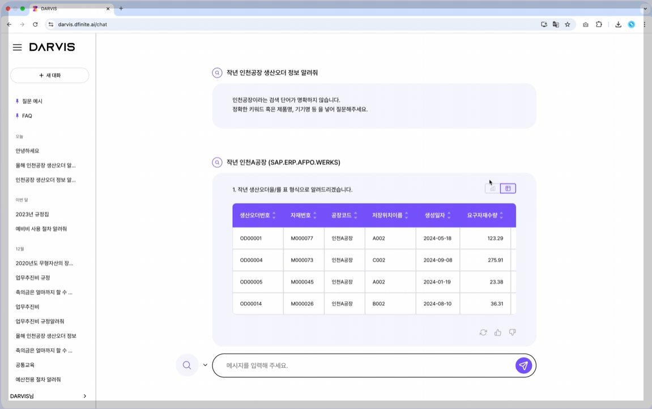Viewport: 652px width, 409px height.
Task: Close the DARVIS tab
Action: point(108,8)
